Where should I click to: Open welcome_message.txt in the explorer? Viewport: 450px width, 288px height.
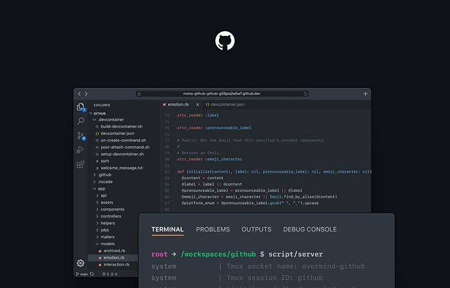click(121, 167)
